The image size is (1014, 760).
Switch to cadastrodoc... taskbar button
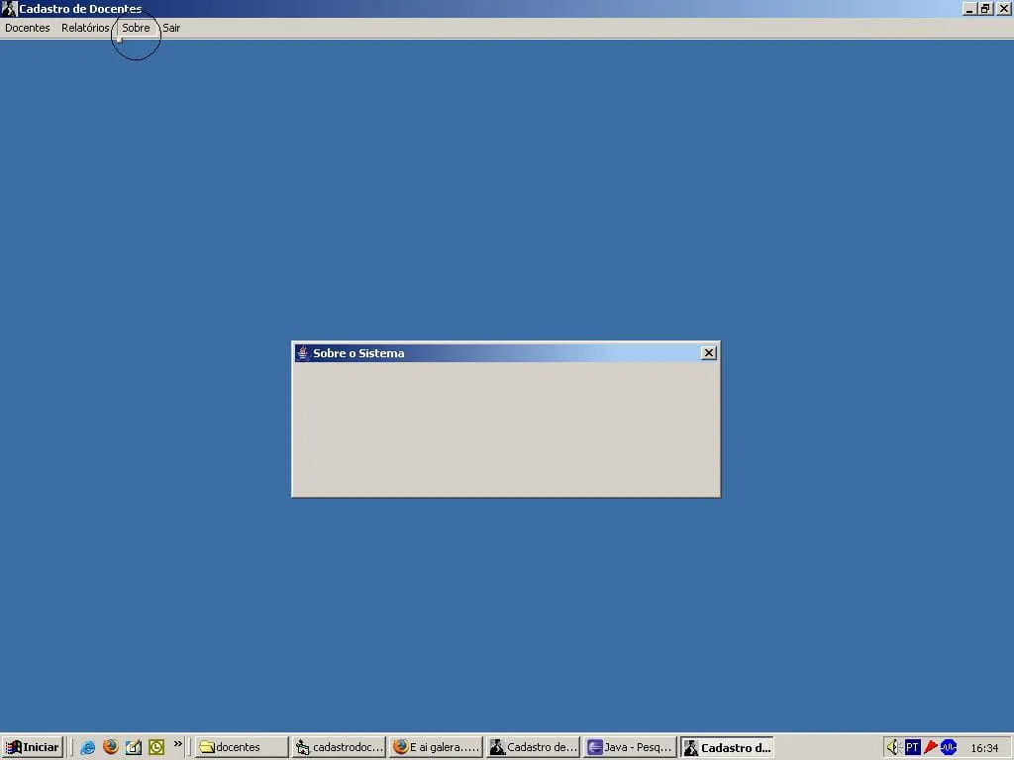pos(339,747)
